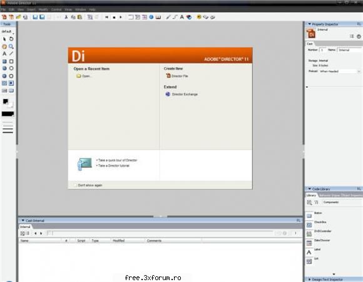Select the Check Box tool in Tools palette
Viewport: 363px width, 282px height.
pos(4,83)
